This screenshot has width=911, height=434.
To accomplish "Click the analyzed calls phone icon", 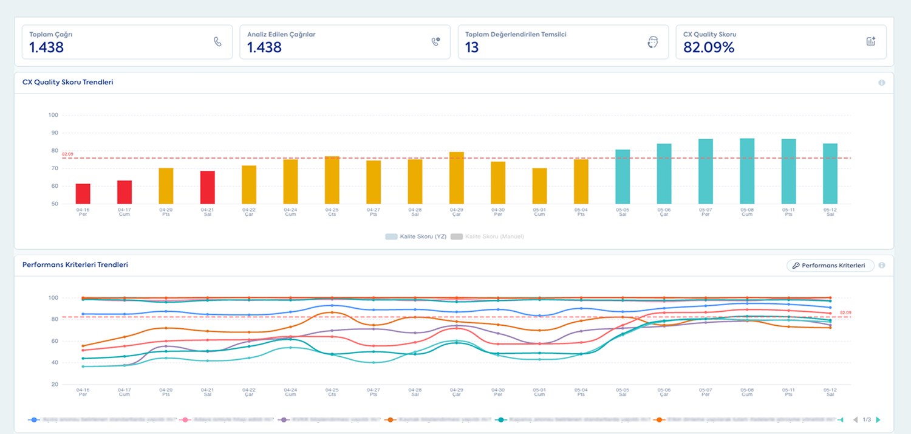I will pyautogui.click(x=435, y=41).
